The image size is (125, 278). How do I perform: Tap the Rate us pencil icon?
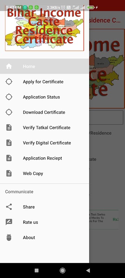(x=9, y=222)
